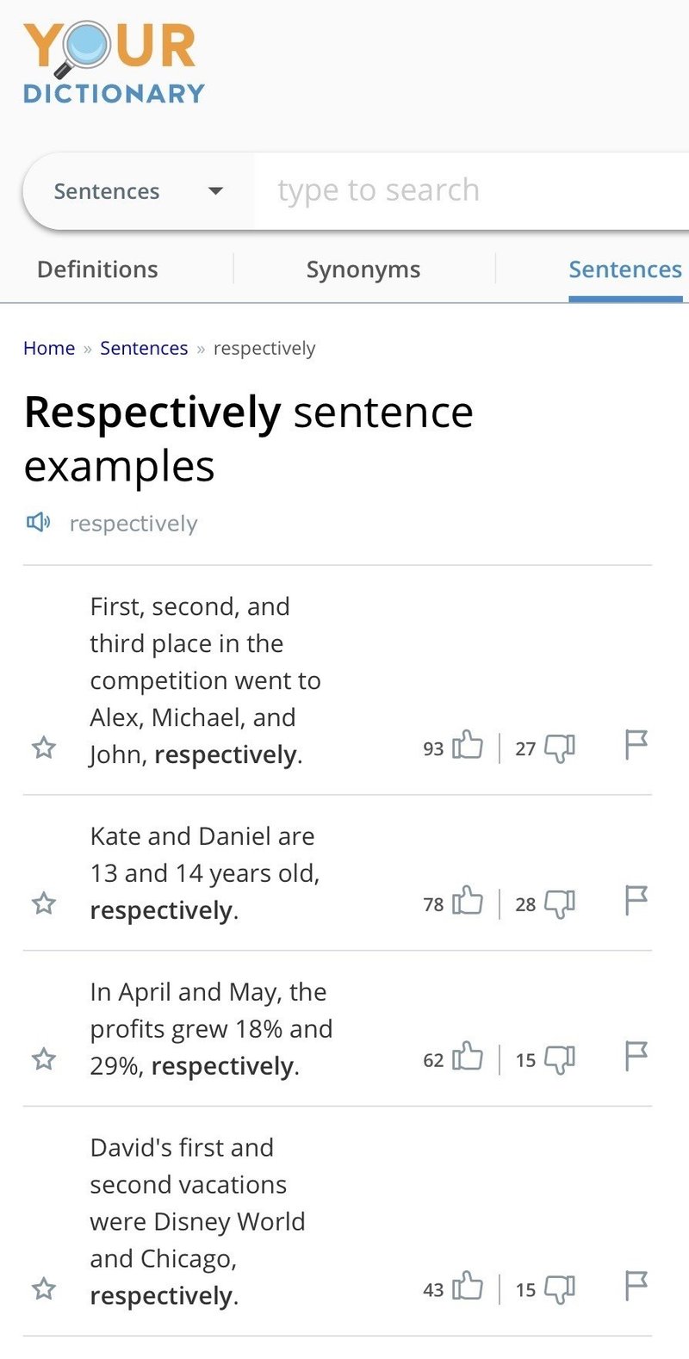Image resolution: width=689 pixels, height=1359 pixels.
Task: Thumbs up the Alex, Michael, John sentence
Action: 468,745
